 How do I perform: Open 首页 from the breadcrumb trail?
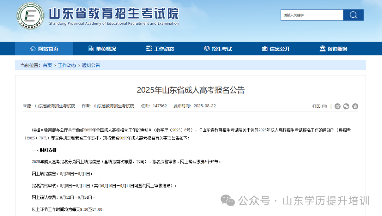point(47,65)
